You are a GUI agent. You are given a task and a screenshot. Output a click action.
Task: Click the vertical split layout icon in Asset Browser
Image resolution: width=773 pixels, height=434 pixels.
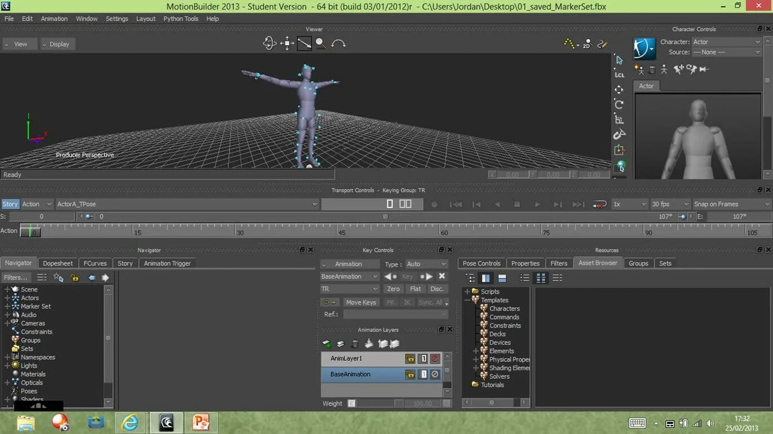[485, 278]
